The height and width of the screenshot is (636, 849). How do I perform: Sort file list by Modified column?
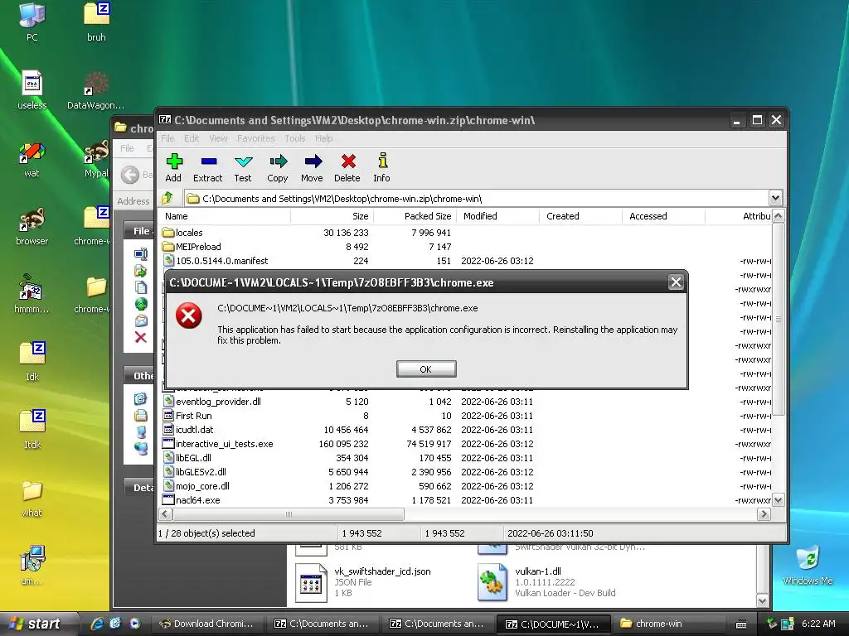(497, 216)
